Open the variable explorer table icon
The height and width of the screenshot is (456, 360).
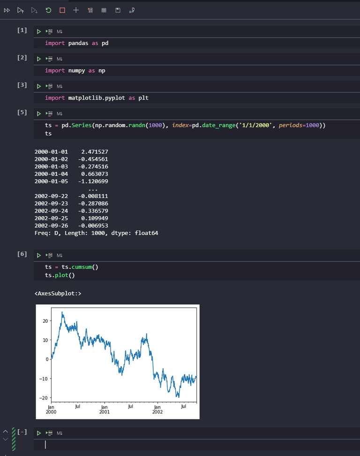[x=104, y=10]
